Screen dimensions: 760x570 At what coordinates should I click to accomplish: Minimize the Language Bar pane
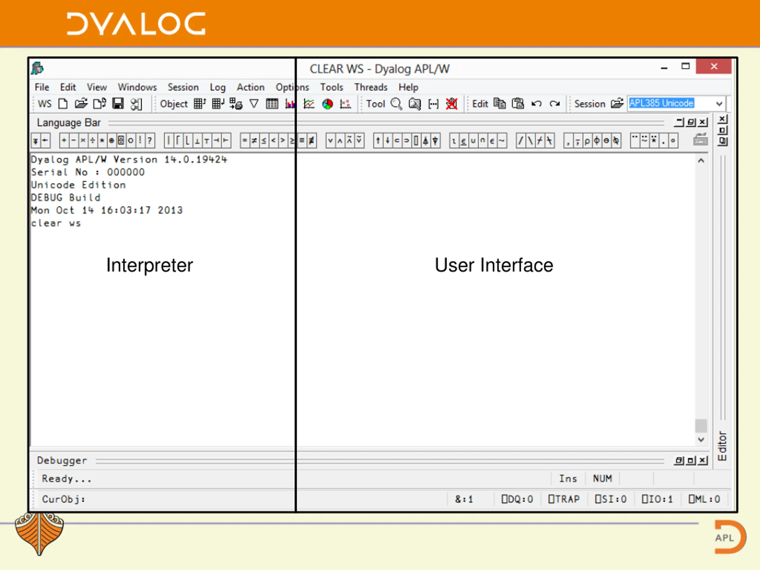679,122
